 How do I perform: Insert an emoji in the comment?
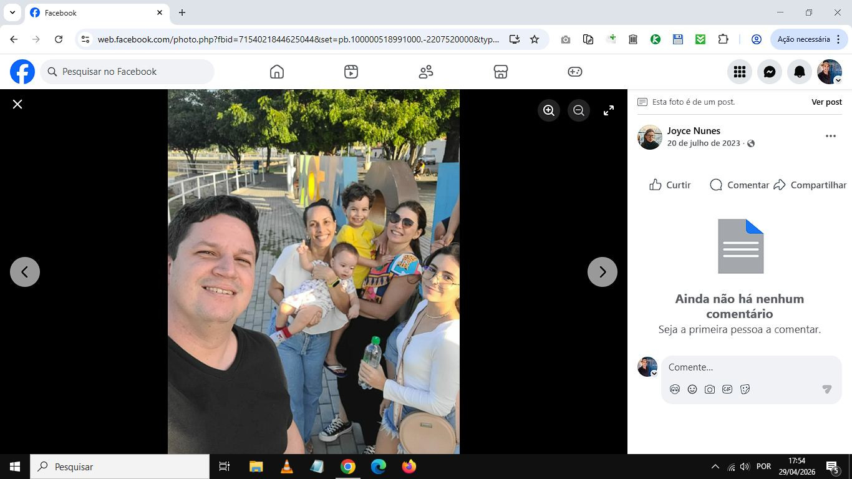tap(692, 389)
